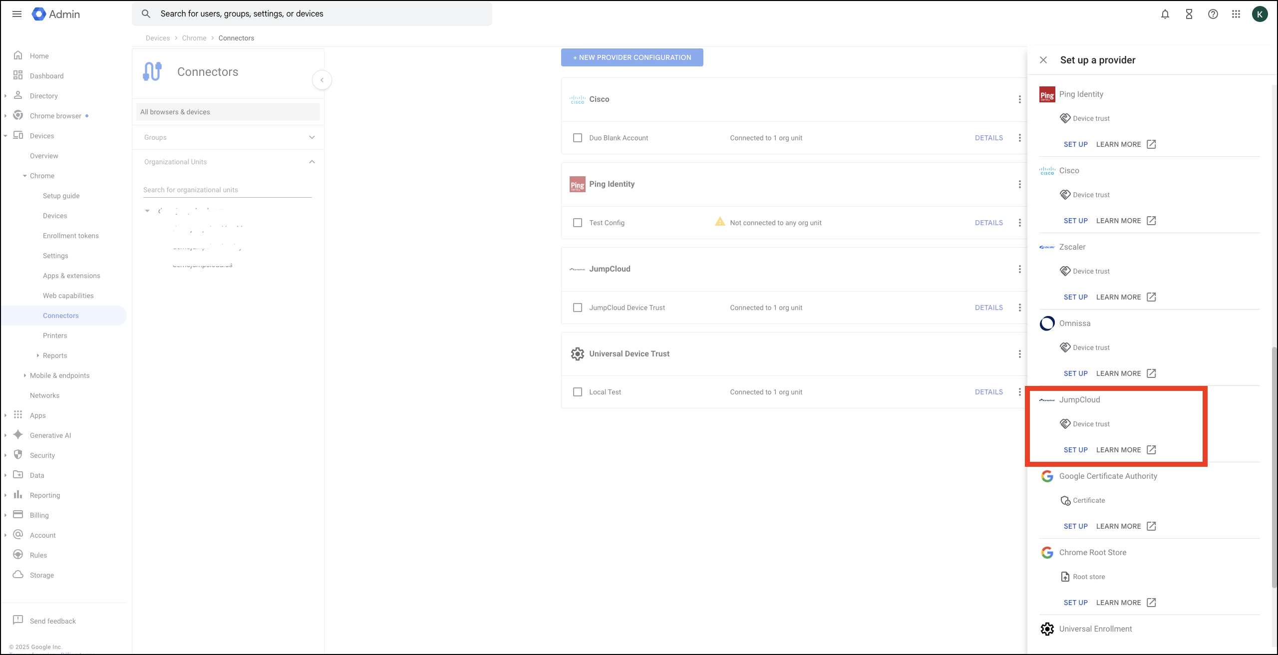Click the notifications bell icon
1278x655 pixels.
1165,14
